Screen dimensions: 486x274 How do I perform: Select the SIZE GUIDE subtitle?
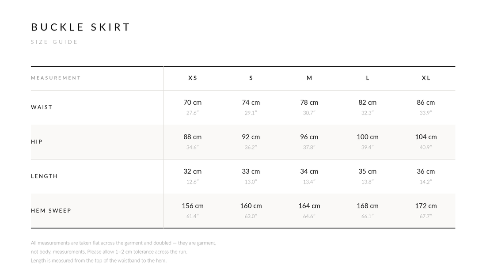coord(54,42)
